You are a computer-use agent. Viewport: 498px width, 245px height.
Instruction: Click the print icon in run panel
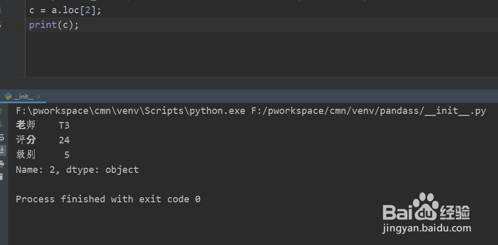click(x=2, y=164)
